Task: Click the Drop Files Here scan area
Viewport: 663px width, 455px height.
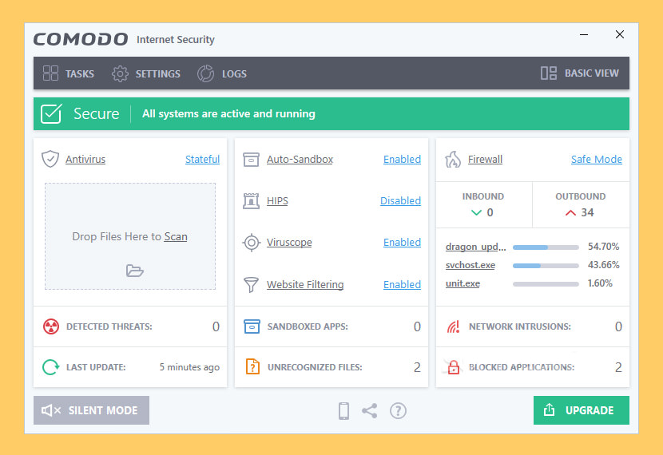Action: [x=130, y=236]
